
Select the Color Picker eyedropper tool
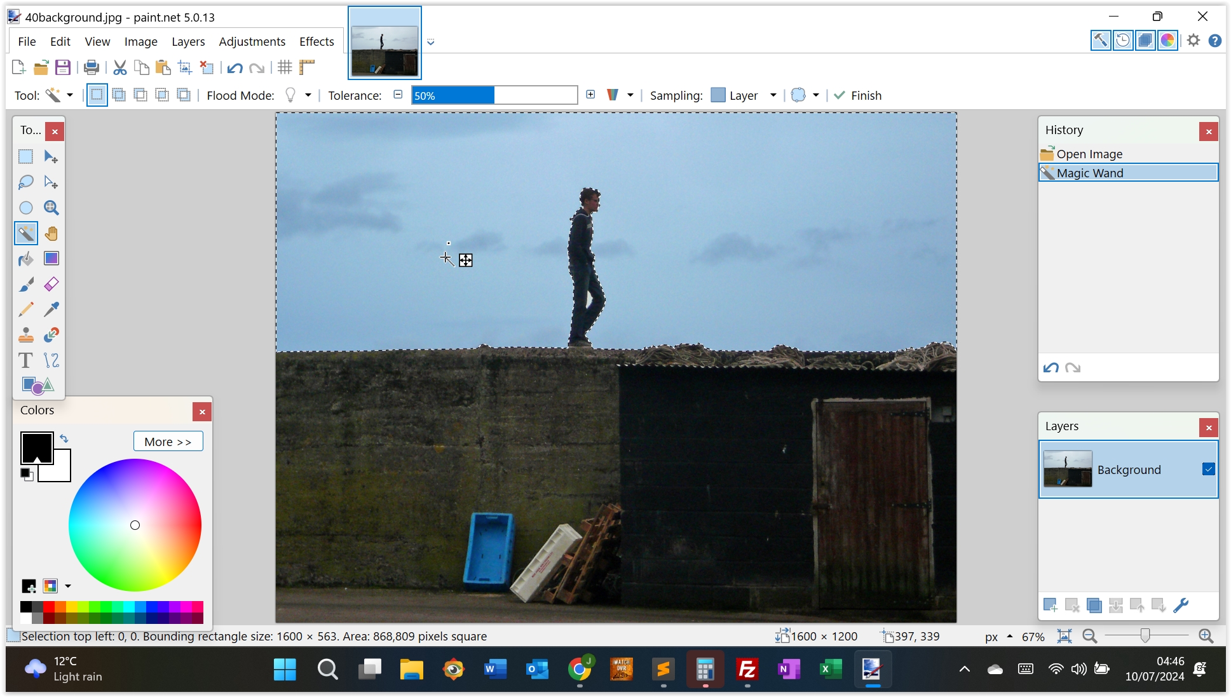tap(51, 309)
